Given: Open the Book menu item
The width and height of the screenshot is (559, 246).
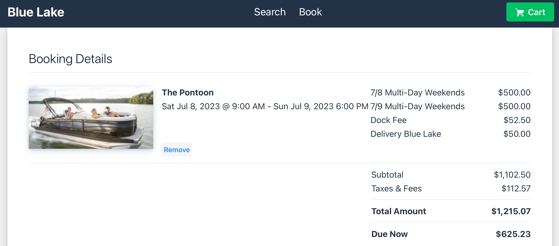Looking at the screenshot, I should tap(310, 12).
